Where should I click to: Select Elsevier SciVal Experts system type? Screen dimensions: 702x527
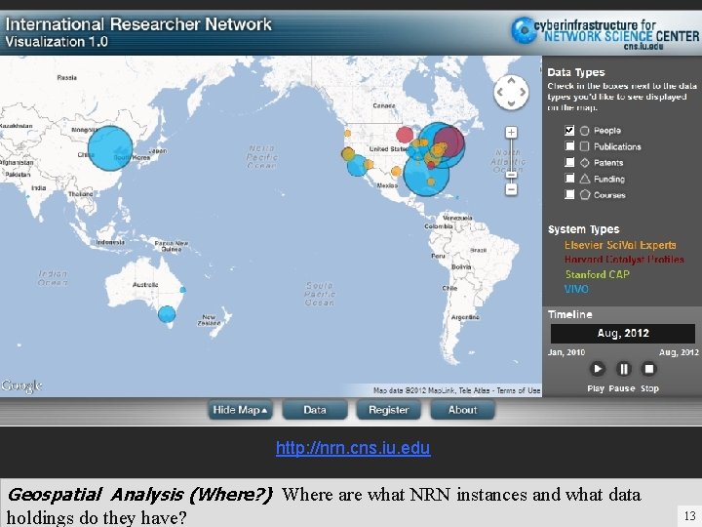(620, 245)
